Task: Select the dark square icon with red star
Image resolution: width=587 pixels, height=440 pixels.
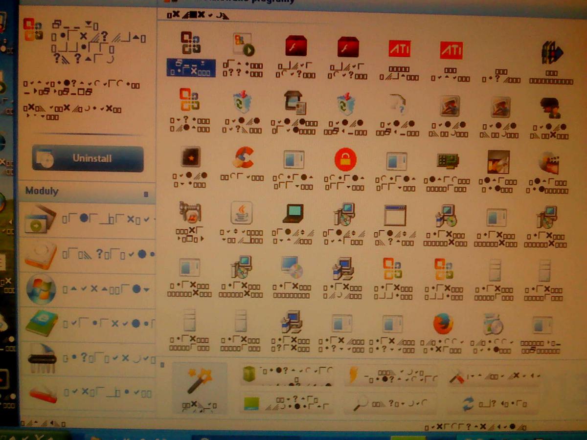Action: pos(190,157)
